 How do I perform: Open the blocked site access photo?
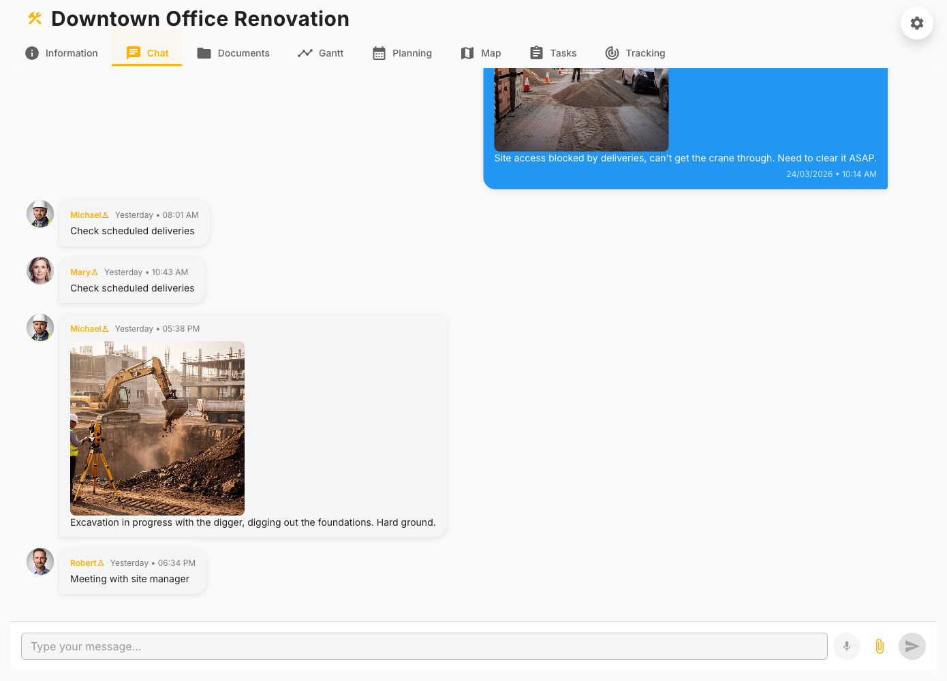pyautogui.click(x=581, y=109)
